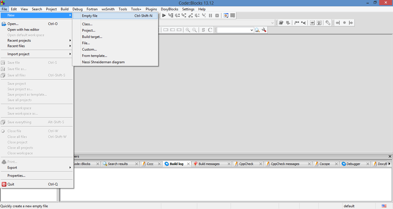Click the Code::Blocks icon in the title bar

[x=3, y=3]
